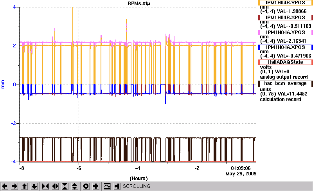Screen dimensions: 313x191
Task: Click the -6 tick label on the time axis
Action: tap(79, 168)
